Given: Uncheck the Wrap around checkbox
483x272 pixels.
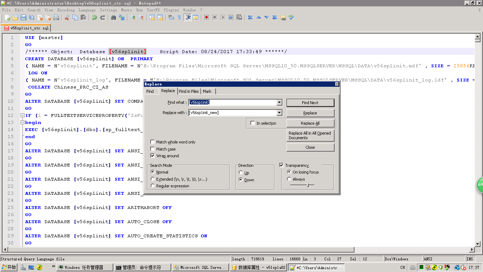Looking at the screenshot, I should 153,156.
